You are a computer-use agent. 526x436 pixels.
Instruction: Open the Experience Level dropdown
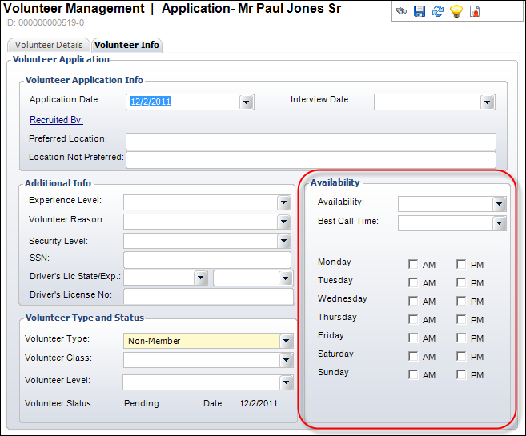pos(284,202)
